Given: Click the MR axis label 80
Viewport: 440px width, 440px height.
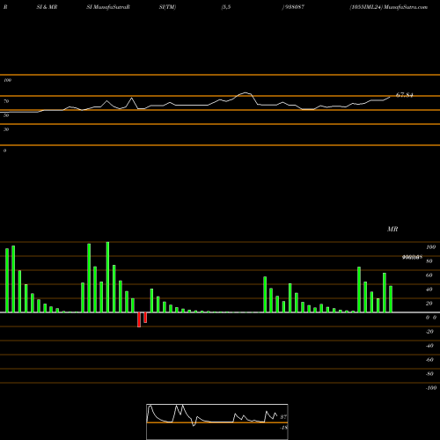Looking at the screenshot, I should [x=429, y=261].
